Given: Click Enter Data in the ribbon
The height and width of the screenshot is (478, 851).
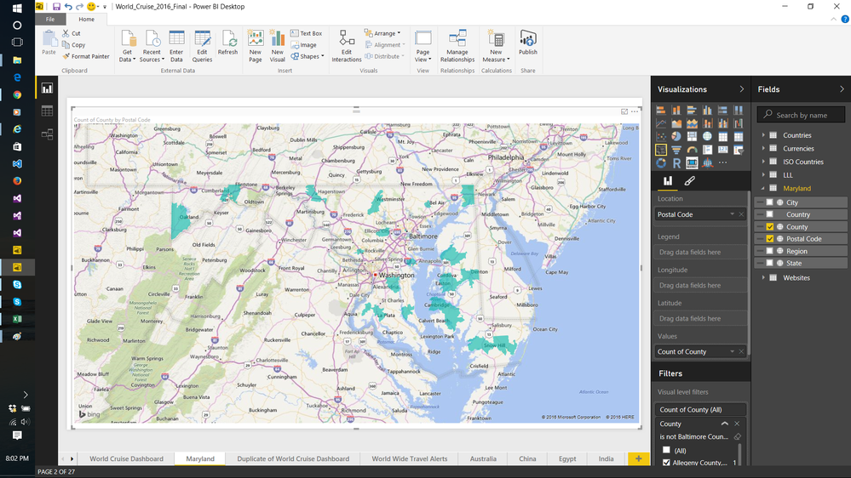Looking at the screenshot, I should point(176,47).
